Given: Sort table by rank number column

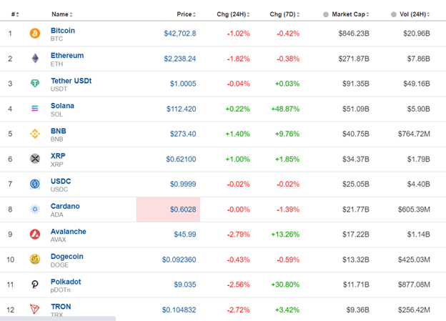Looking at the screenshot, I should (x=15, y=14).
